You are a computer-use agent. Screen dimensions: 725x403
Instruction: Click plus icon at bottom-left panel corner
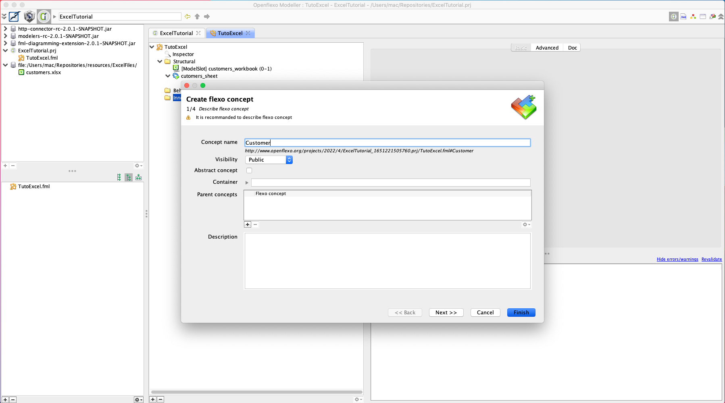click(x=5, y=400)
